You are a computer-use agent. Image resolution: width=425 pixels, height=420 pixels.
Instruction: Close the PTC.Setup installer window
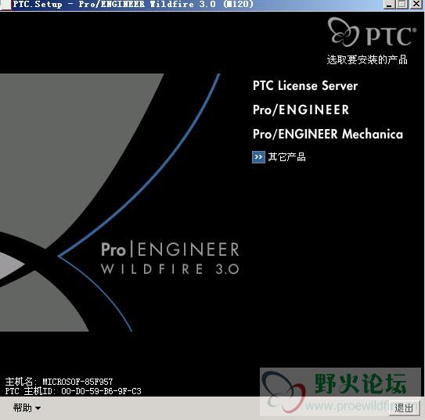pos(416,5)
